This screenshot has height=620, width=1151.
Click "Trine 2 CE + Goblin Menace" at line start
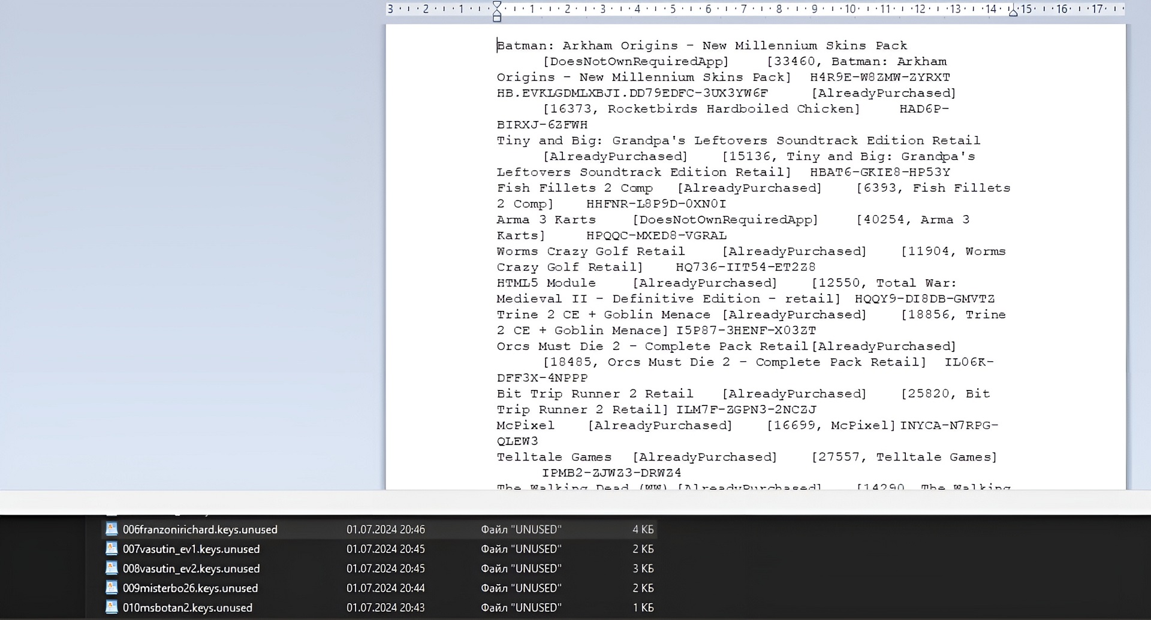(604, 315)
